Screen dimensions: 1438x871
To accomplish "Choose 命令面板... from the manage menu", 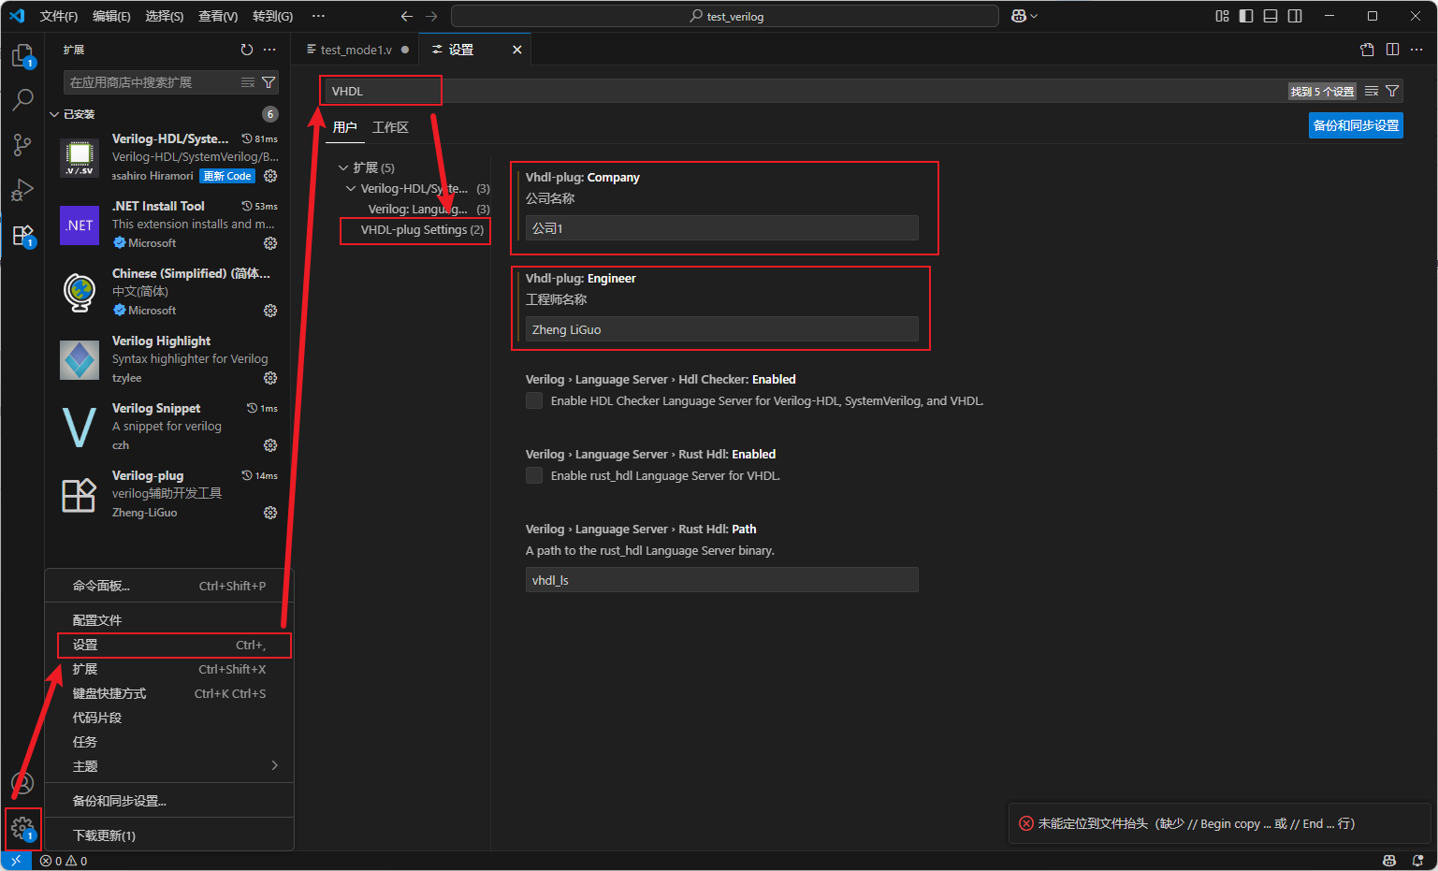I will 169,586.
